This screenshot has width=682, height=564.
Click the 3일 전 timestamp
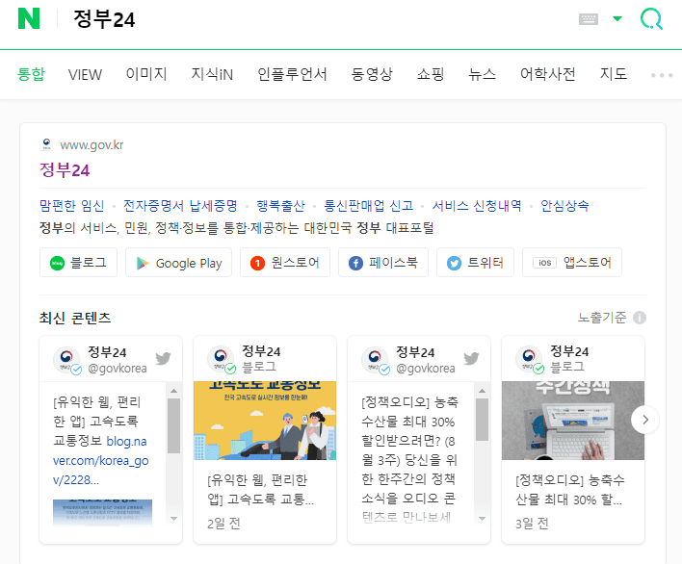coord(532,524)
